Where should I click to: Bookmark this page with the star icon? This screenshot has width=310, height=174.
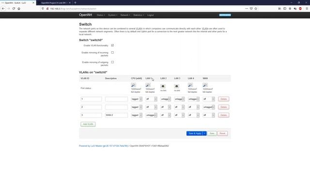tap(256, 9)
